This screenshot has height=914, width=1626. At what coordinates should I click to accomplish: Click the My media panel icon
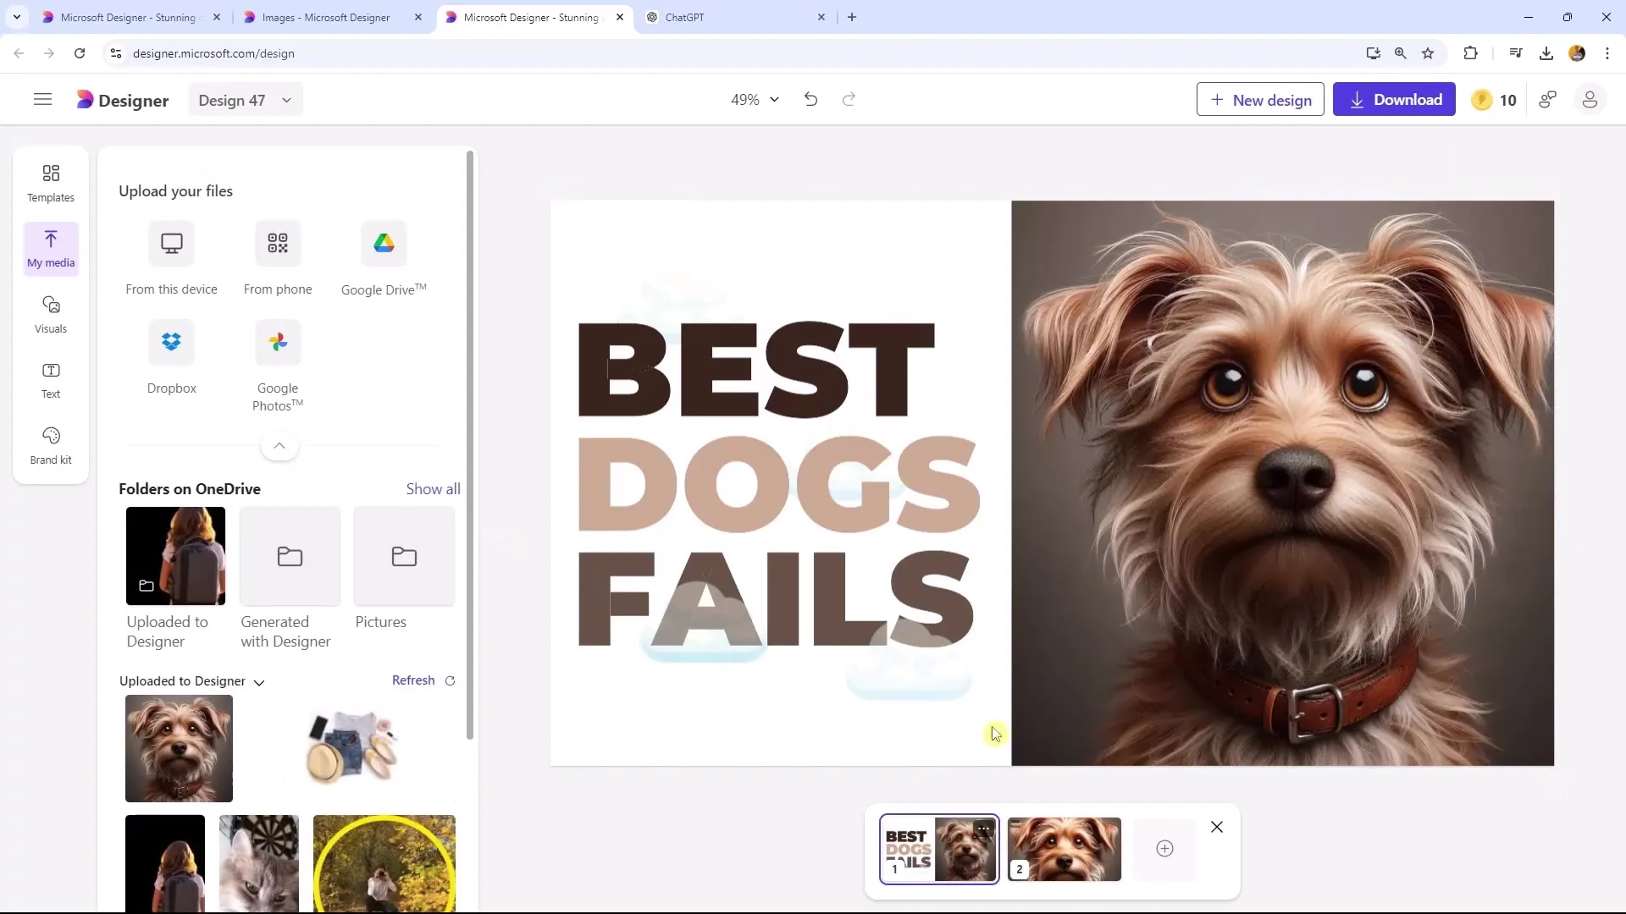50,246
